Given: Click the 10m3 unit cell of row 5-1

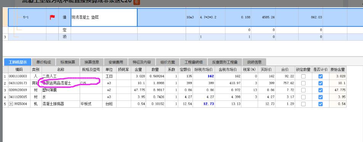Looking at the screenshot, I should click(x=193, y=18).
